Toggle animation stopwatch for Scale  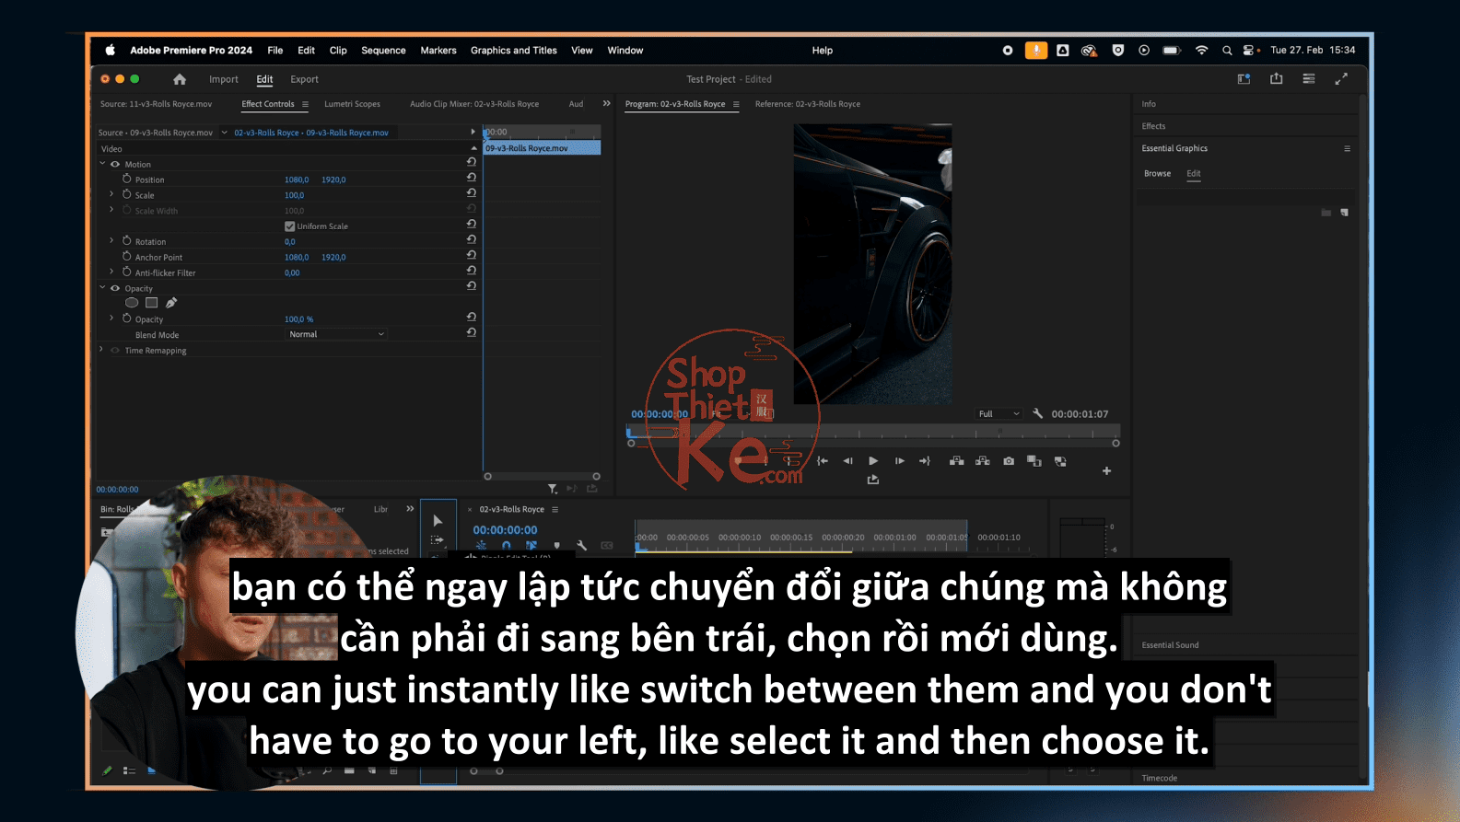[x=127, y=194]
